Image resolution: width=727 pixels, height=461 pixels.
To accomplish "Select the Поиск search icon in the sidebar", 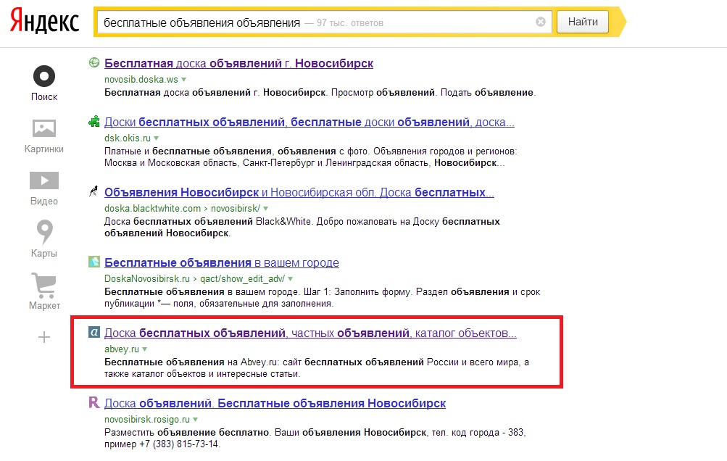I will tap(44, 76).
